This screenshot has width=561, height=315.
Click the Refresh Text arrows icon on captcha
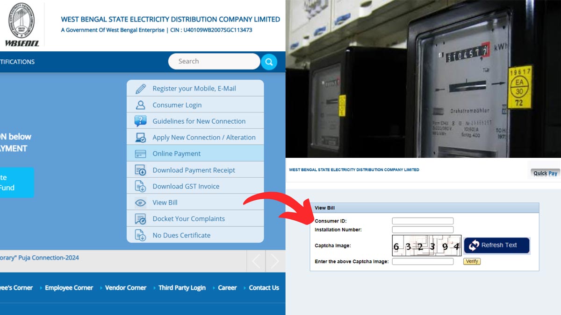(x=473, y=245)
